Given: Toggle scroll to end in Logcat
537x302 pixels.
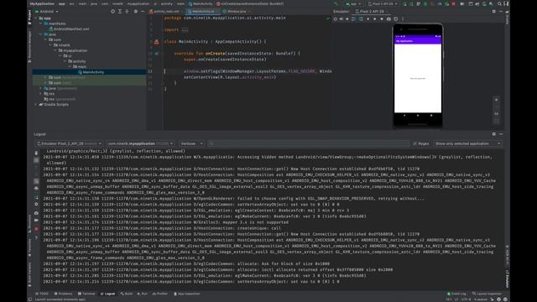Looking at the screenshot, I should pos(36,160).
